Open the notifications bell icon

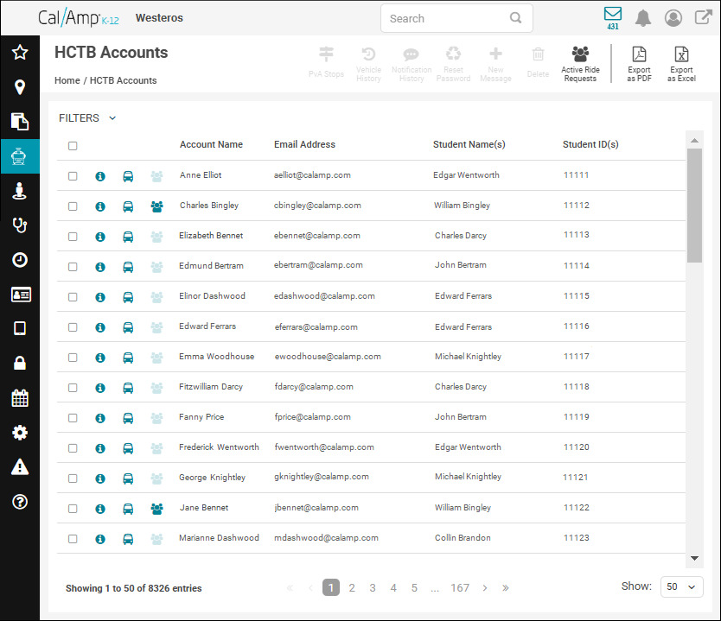click(x=643, y=18)
